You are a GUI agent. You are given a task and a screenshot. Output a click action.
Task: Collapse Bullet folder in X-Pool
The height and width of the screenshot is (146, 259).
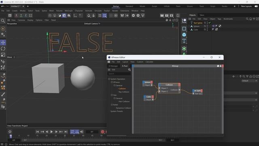(x=112, y=105)
